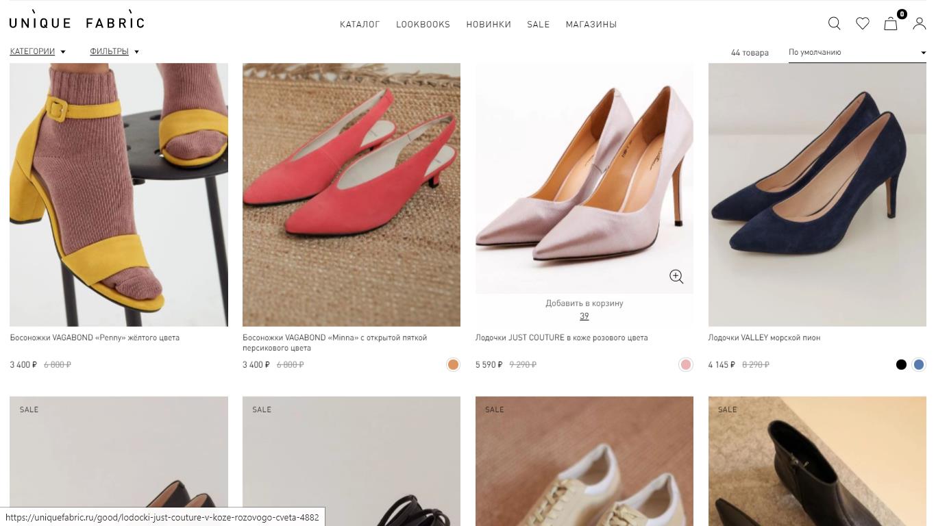
Task: Select the orange swatch for Minna sandals
Action: (453, 364)
